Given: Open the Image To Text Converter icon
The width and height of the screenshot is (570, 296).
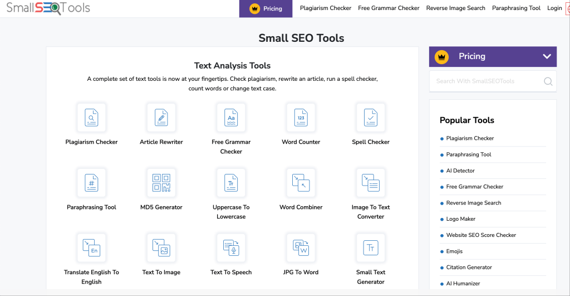Looking at the screenshot, I should 371,183.
